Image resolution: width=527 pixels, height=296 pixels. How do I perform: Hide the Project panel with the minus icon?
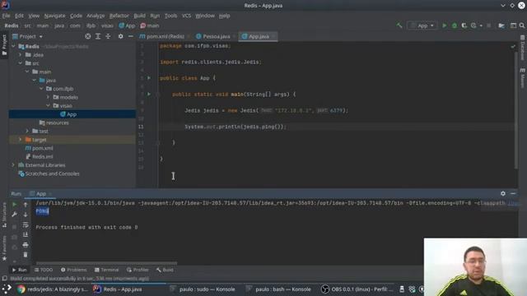tap(131, 36)
